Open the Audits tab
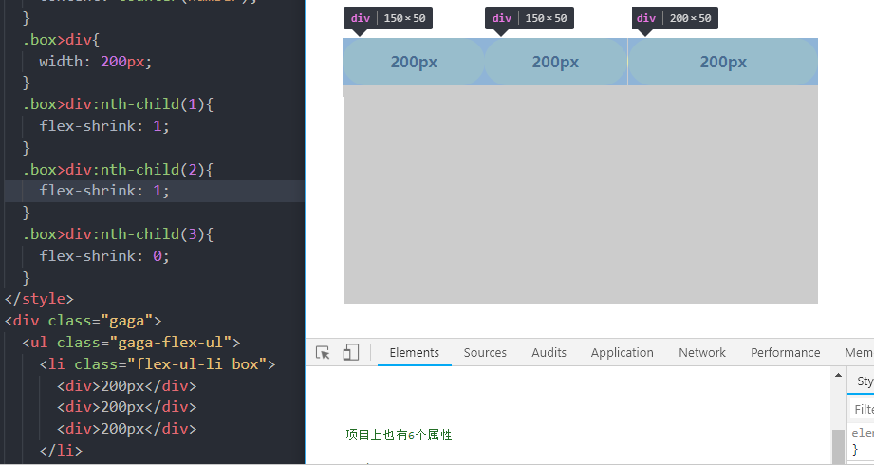 coord(549,352)
